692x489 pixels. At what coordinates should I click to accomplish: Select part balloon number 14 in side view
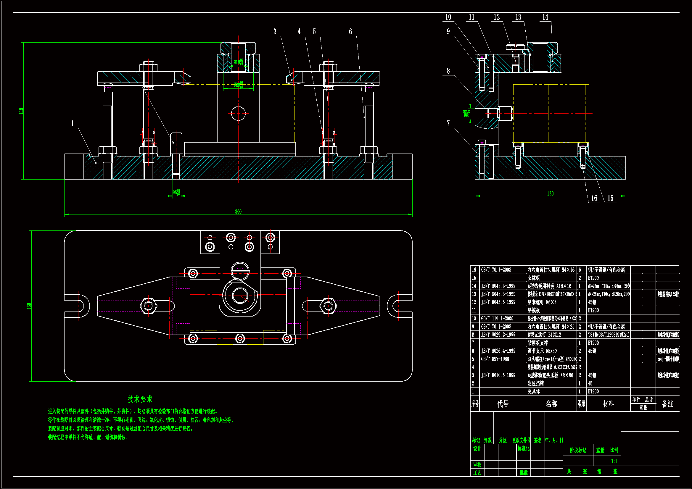click(545, 17)
